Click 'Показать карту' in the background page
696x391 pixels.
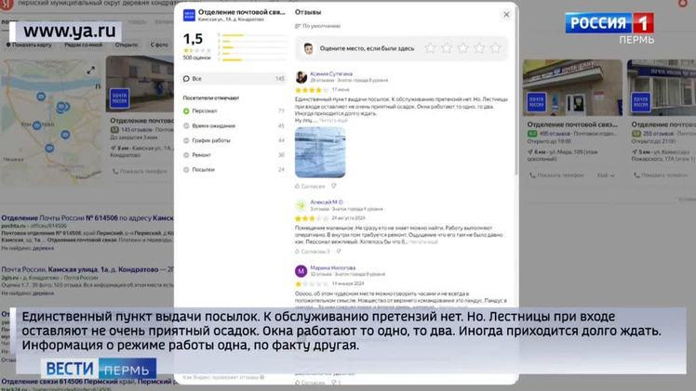click(29, 45)
